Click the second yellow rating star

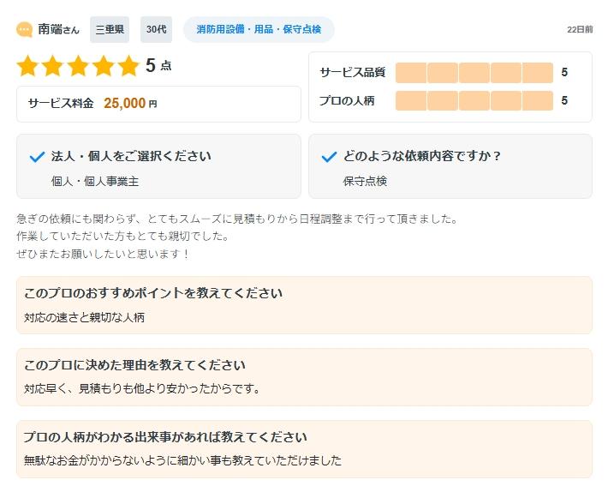(x=53, y=66)
